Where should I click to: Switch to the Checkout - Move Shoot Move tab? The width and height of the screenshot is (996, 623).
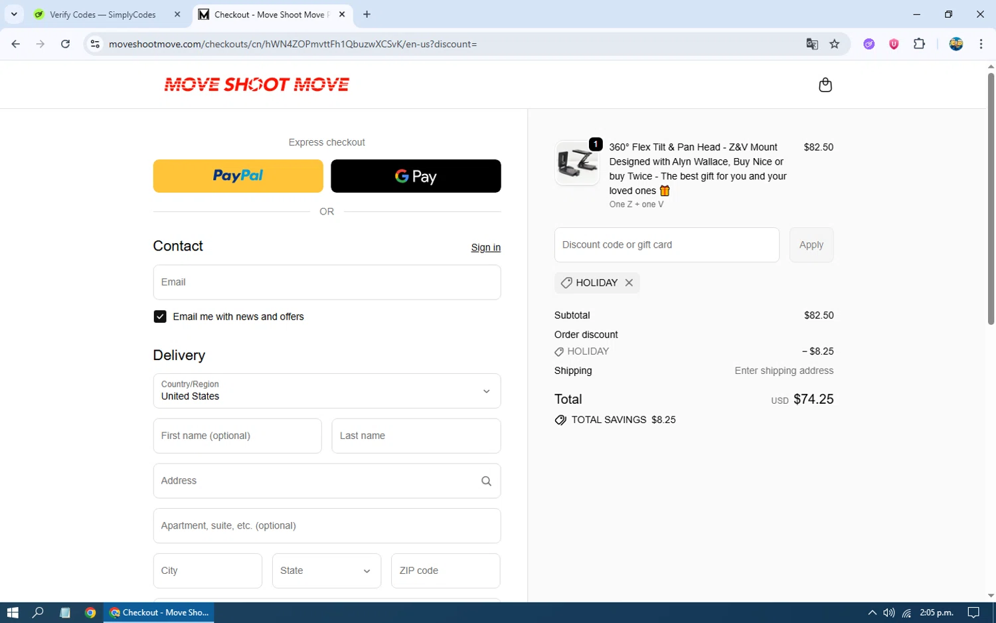tap(273, 14)
